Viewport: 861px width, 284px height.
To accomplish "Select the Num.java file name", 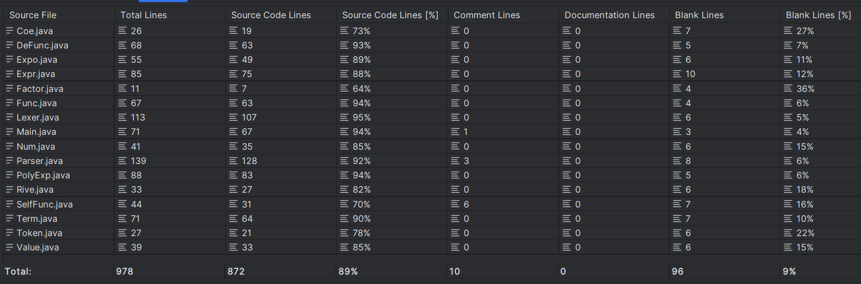I will click(x=36, y=146).
